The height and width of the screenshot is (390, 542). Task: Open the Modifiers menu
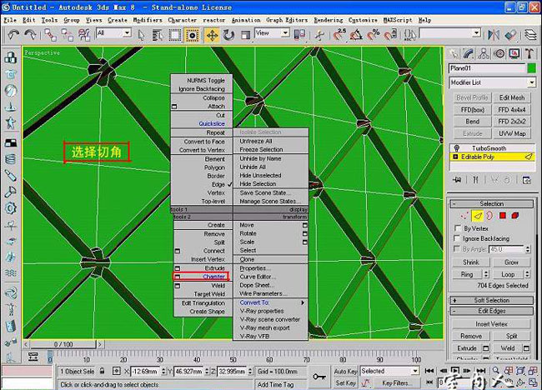(148, 20)
